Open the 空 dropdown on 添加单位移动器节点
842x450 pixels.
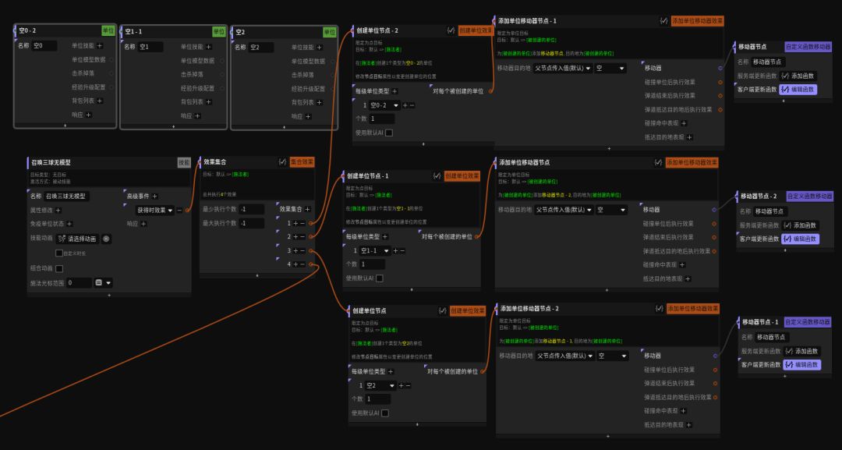click(x=612, y=210)
